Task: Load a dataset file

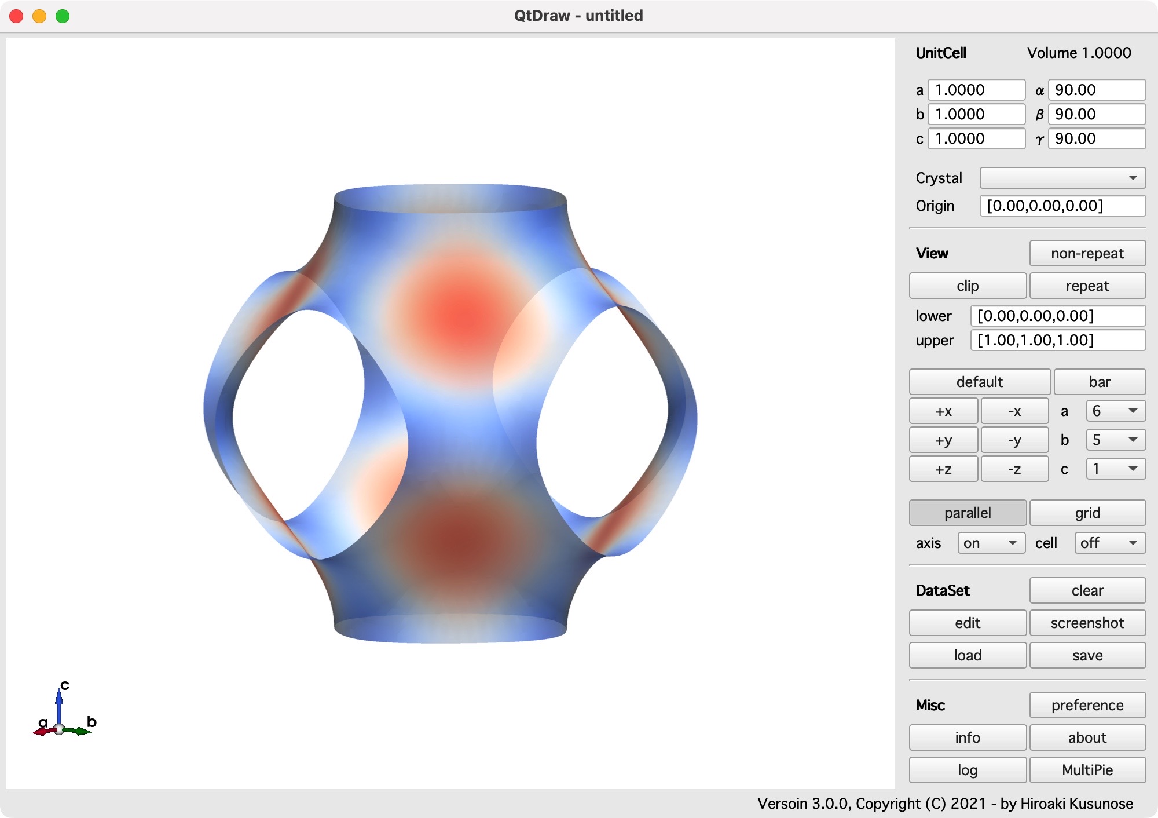Action: point(967,655)
